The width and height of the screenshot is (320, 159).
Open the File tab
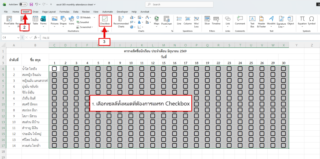[6, 12]
